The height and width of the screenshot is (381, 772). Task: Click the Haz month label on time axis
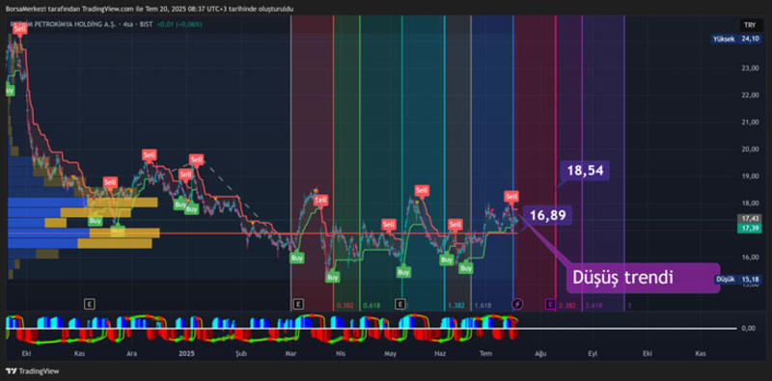pyautogui.click(x=440, y=353)
